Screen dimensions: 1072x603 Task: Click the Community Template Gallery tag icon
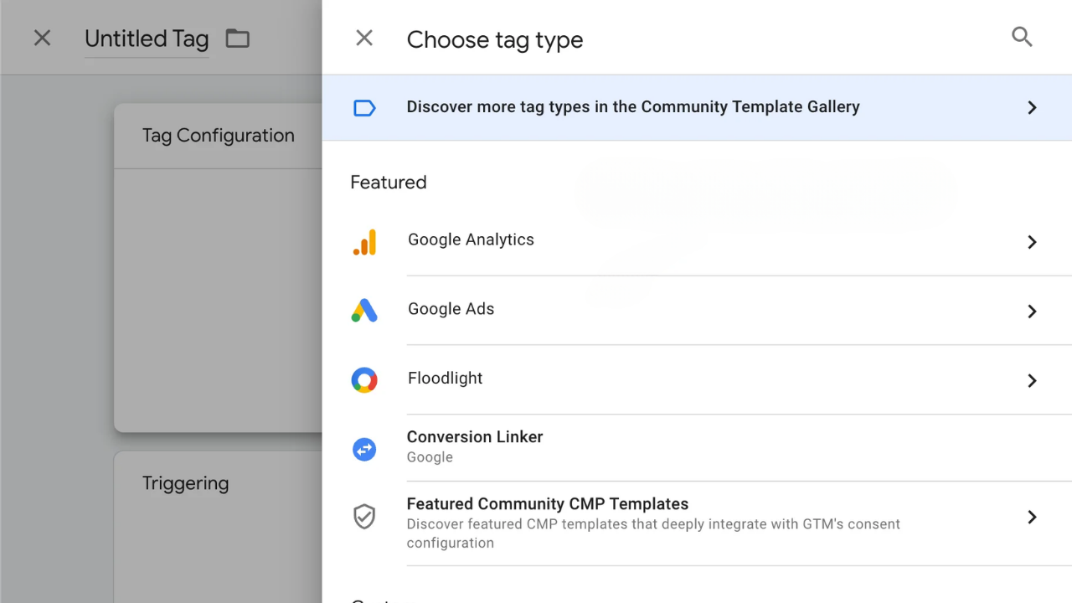(364, 107)
